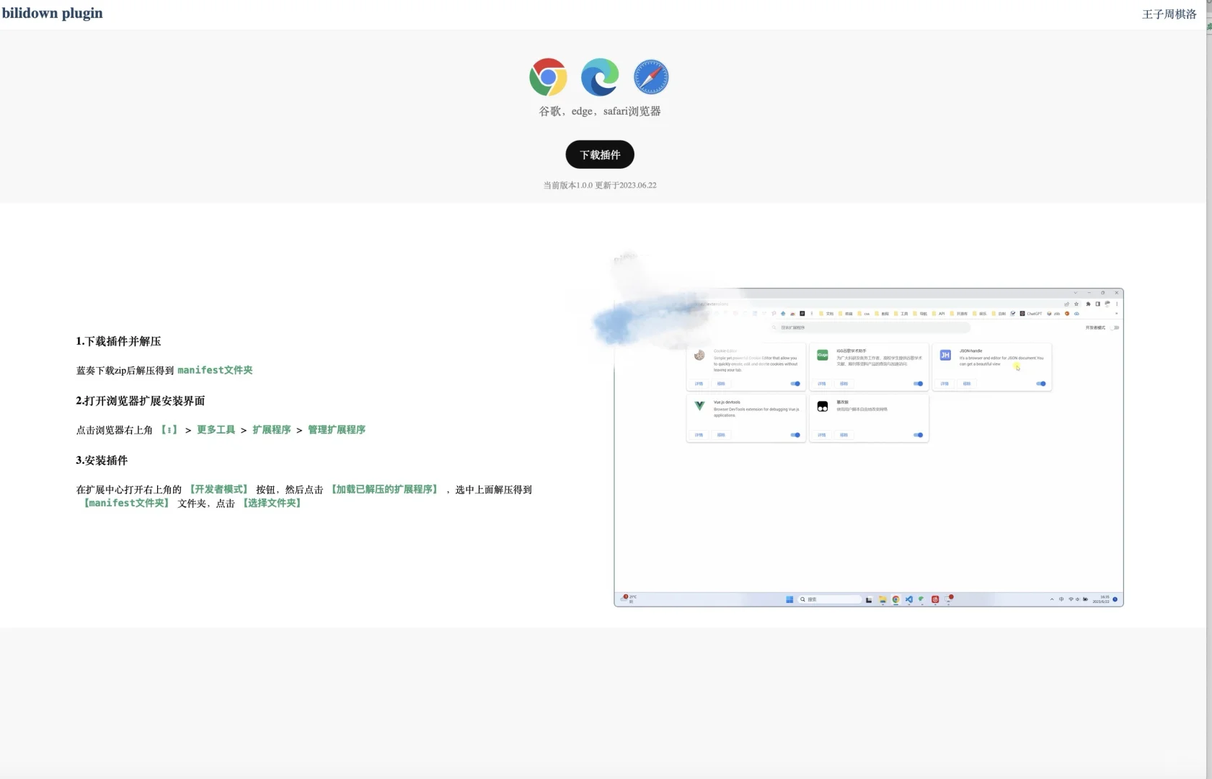
Task: Click the weather widget in the demo taskbar
Action: [x=629, y=599]
